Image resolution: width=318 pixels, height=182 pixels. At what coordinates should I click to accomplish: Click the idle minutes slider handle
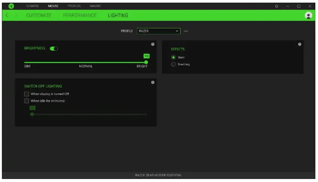pos(32,114)
